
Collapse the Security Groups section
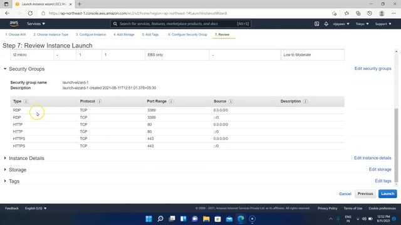tap(5, 69)
